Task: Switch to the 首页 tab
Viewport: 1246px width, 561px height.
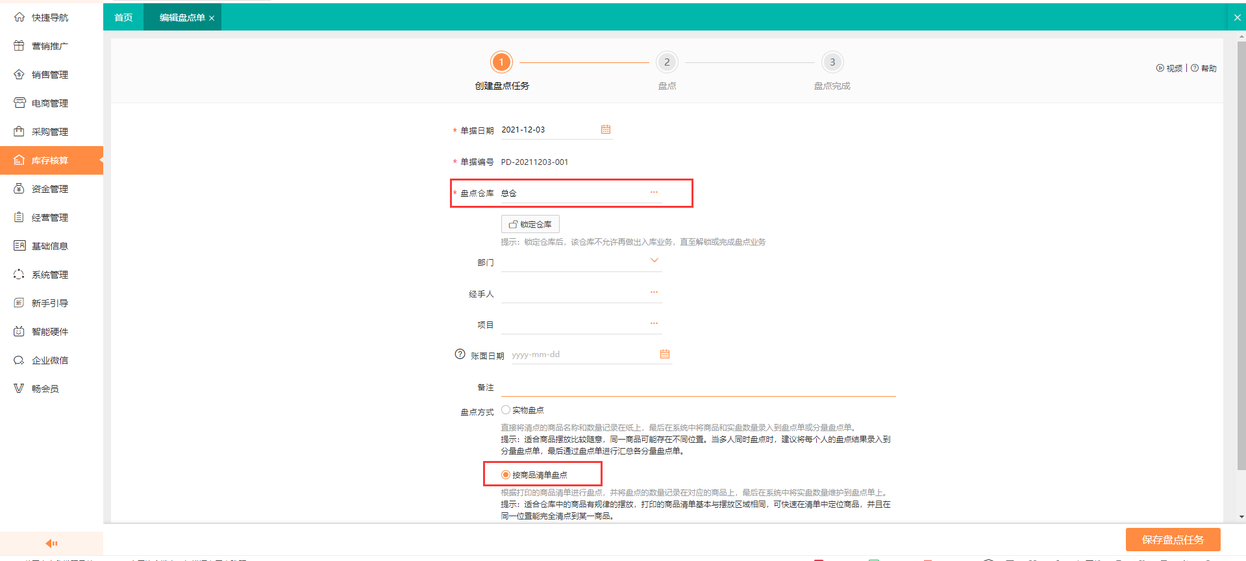Action: 123,18
